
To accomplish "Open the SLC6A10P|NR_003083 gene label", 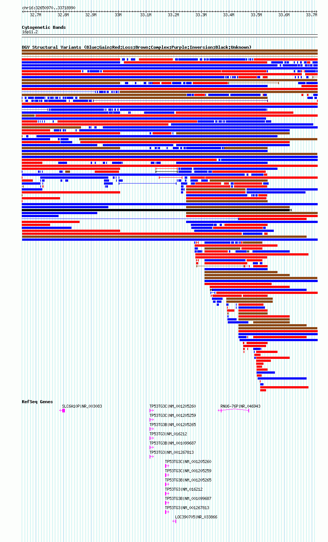I will click(x=82, y=406).
